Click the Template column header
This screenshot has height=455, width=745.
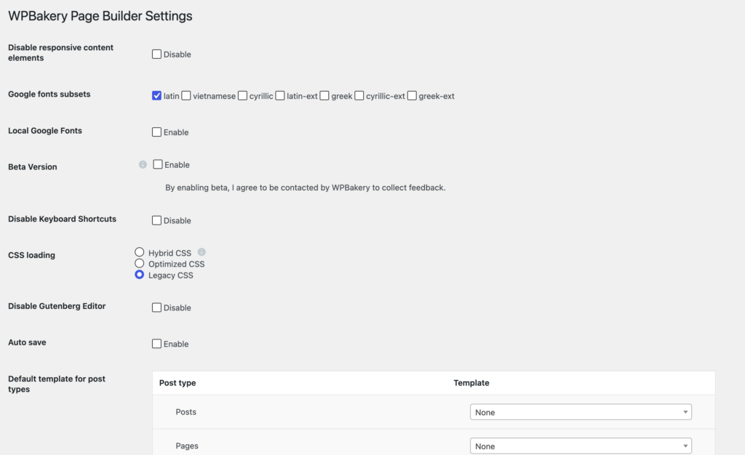tap(471, 383)
